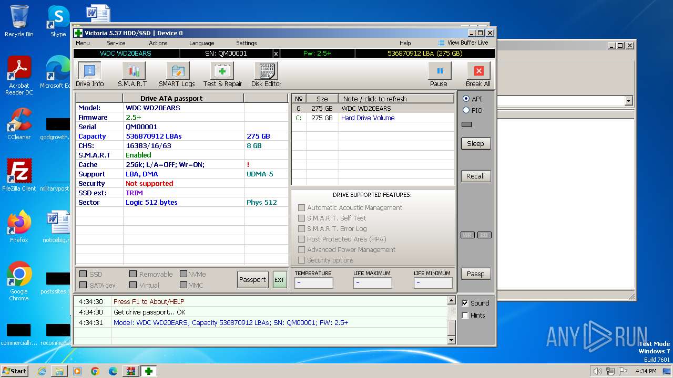Viewport: 673px width, 378px height.
Task: Open View Buffer Live
Action: 463,43
